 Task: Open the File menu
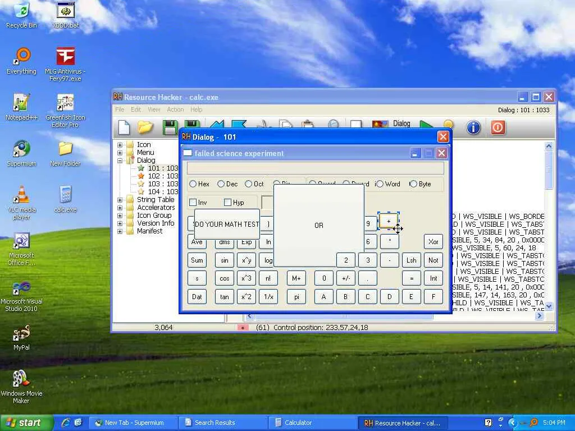(x=120, y=109)
